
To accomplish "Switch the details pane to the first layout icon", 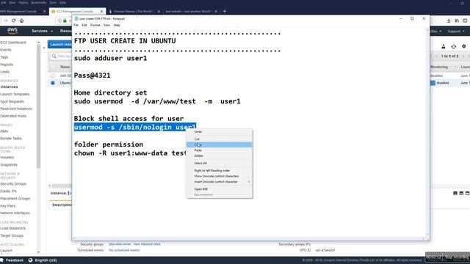I will (x=455, y=194).
